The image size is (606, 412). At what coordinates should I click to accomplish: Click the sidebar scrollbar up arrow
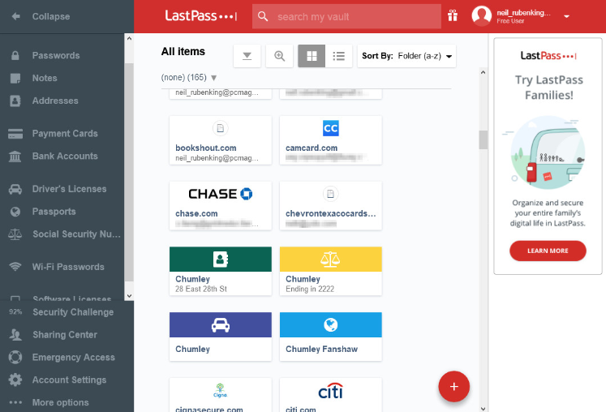pyautogui.click(x=129, y=38)
